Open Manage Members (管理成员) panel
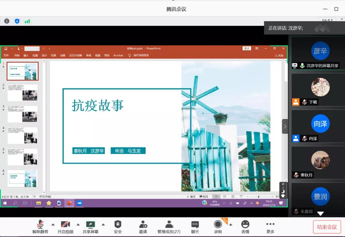 pos(169,226)
